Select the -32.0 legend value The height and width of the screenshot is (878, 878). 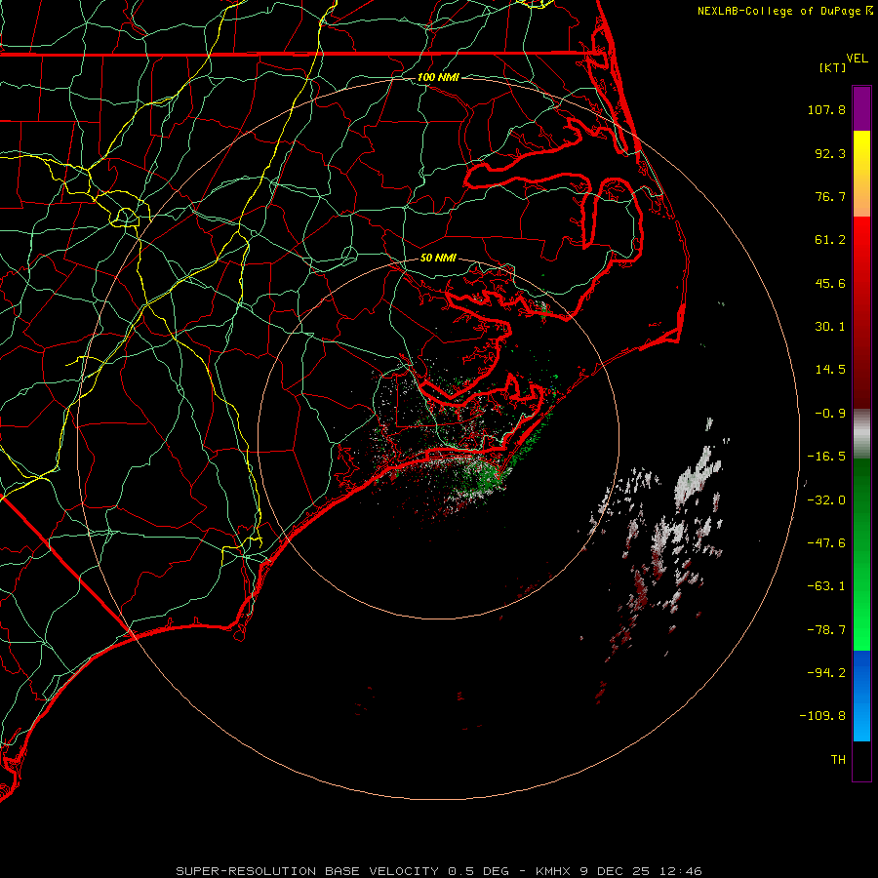(826, 500)
